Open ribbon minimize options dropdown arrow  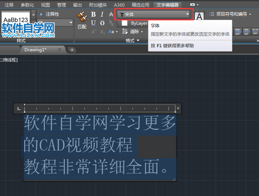tap(198, 5)
